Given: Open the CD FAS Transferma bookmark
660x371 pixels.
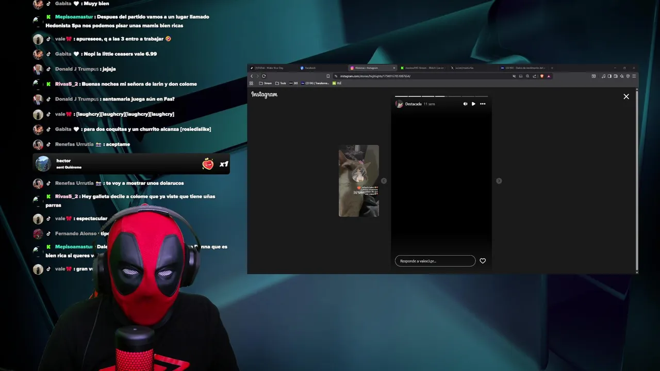Looking at the screenshot, I should point(315,83).
